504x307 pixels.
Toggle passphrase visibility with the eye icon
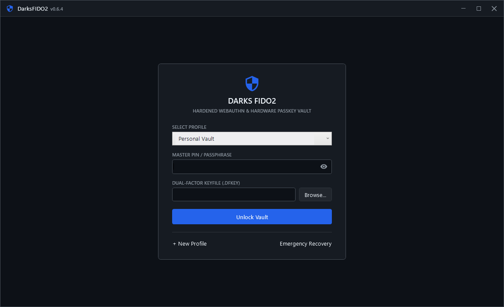click(324, 166)
